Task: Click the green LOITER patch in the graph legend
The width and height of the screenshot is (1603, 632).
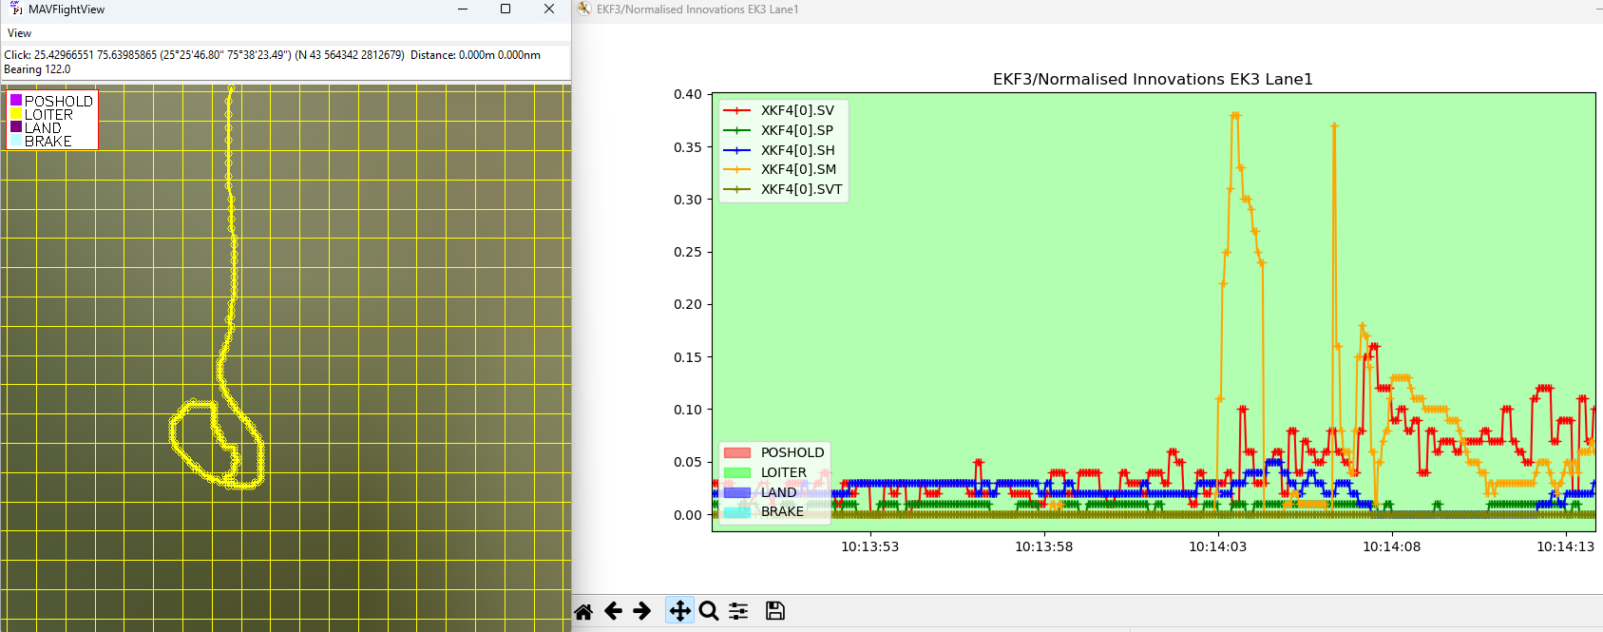Action: click(x=737, y=472)
